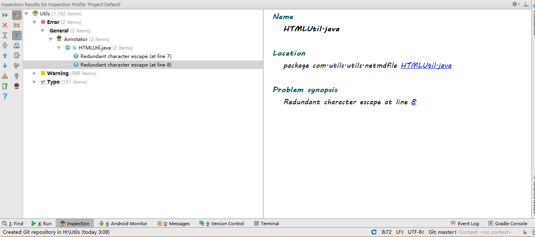Open the gear settings menu in panel header
The height and width of the screenshot is (237, 535).
(x=516, y=4)
